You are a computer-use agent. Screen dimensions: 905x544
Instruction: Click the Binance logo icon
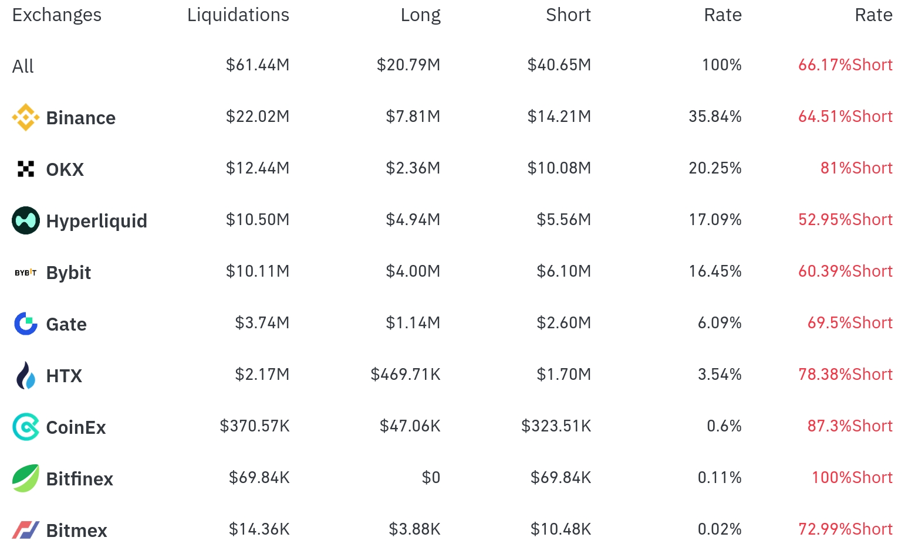click(x=25, y=117)
